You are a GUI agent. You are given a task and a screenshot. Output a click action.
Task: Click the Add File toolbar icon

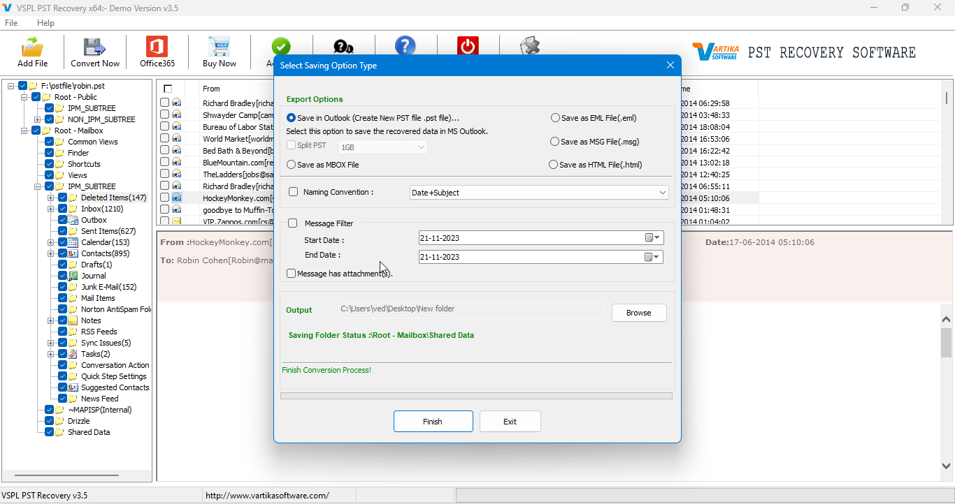pos(32,47)
